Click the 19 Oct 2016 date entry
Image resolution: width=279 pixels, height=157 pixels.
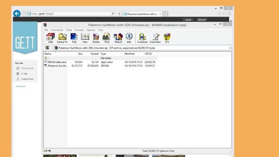[x=27, y=68]
